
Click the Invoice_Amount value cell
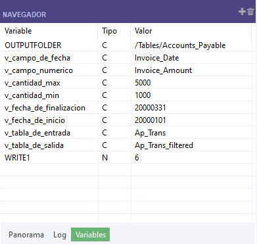191,70
